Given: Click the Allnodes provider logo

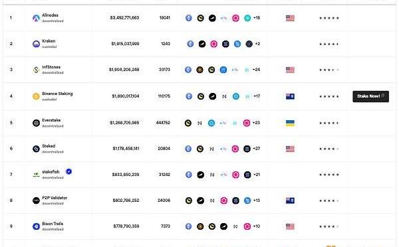Looking at the screenshot, I should (x=36, y=18).
